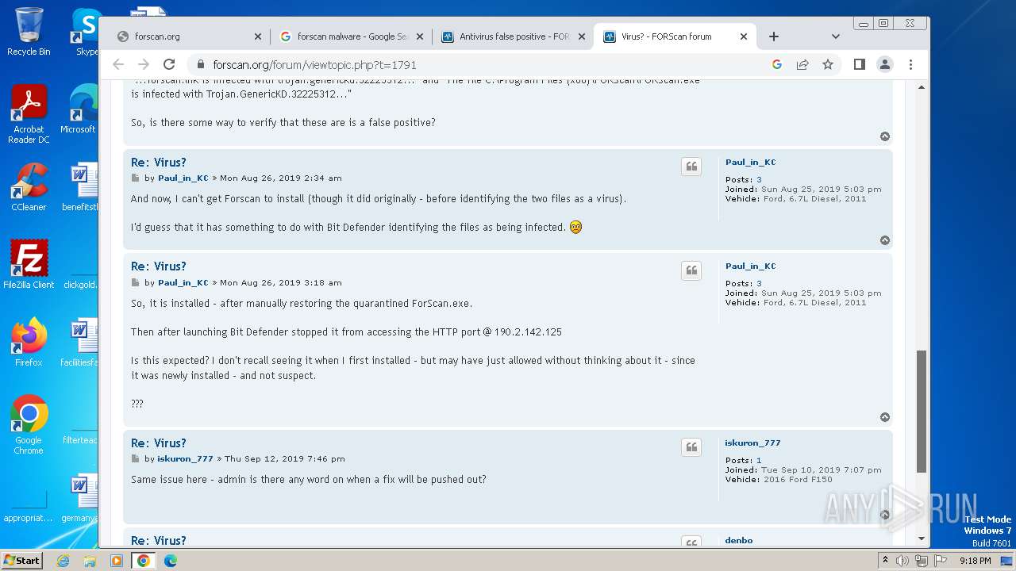Viewport: 1016px width, 571px height.
Task: Open the Recycle Bin desktop icon
Action: click(29, 32)
